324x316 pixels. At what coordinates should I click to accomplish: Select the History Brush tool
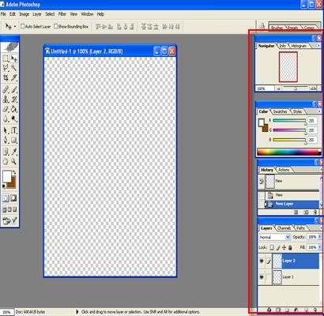pyautogui.click(x=14, y=99)
